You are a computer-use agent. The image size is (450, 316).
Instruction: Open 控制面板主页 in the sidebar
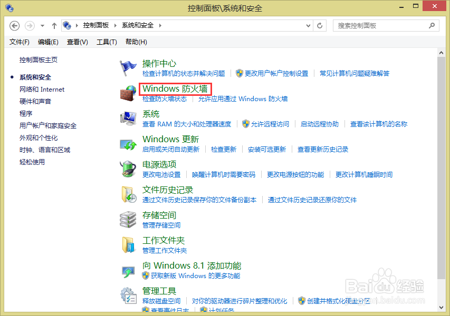[x=39, y=60]
